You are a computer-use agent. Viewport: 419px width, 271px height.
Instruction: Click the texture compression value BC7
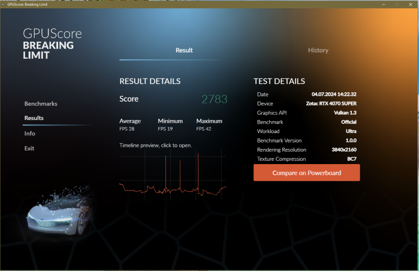(351, 159)
